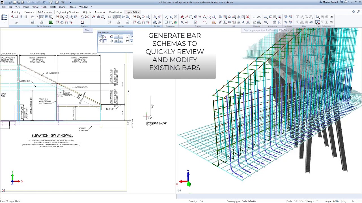Click the red X delete icon in Edit group
Viewport: 362px width, 203px height.
pos(247,17)
